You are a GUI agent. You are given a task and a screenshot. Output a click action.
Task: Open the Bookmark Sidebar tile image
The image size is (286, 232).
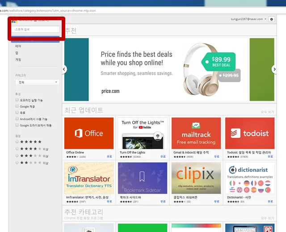(x=143, y=178)
